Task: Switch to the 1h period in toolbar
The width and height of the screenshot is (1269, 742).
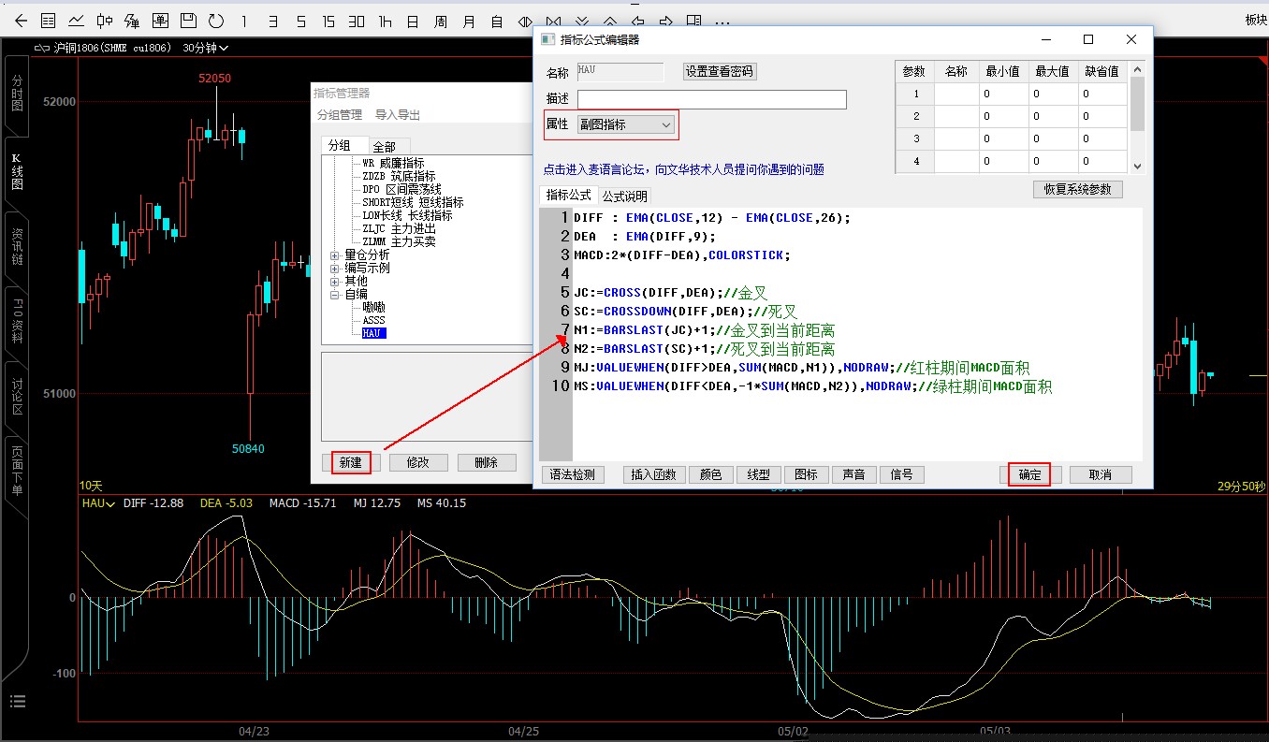Action: [x=385, y=21]
